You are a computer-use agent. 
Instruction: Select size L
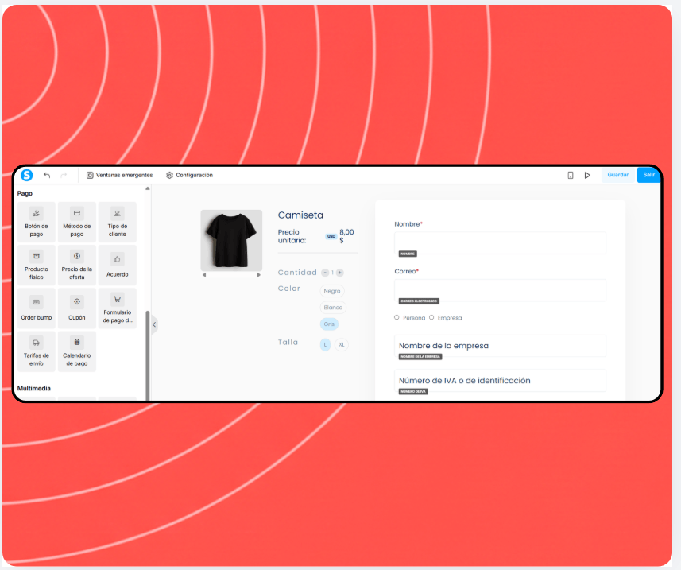tap(325, 344)
